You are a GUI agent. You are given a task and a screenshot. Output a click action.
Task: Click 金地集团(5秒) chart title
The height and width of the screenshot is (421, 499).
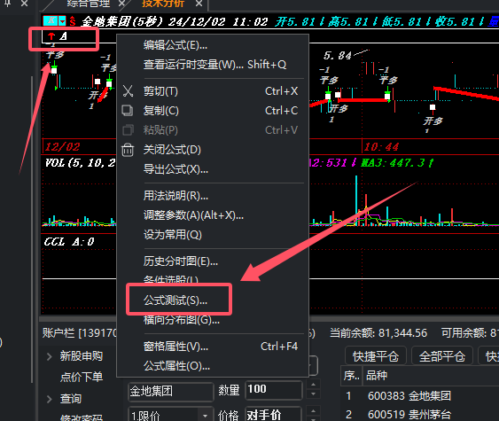[x=122, y=21]
